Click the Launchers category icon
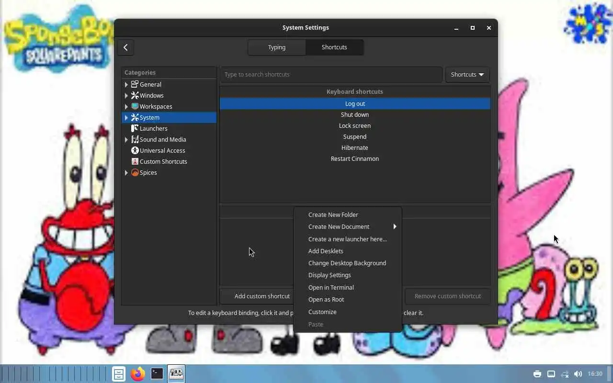613x383 pixels. [x=135, y=128]
